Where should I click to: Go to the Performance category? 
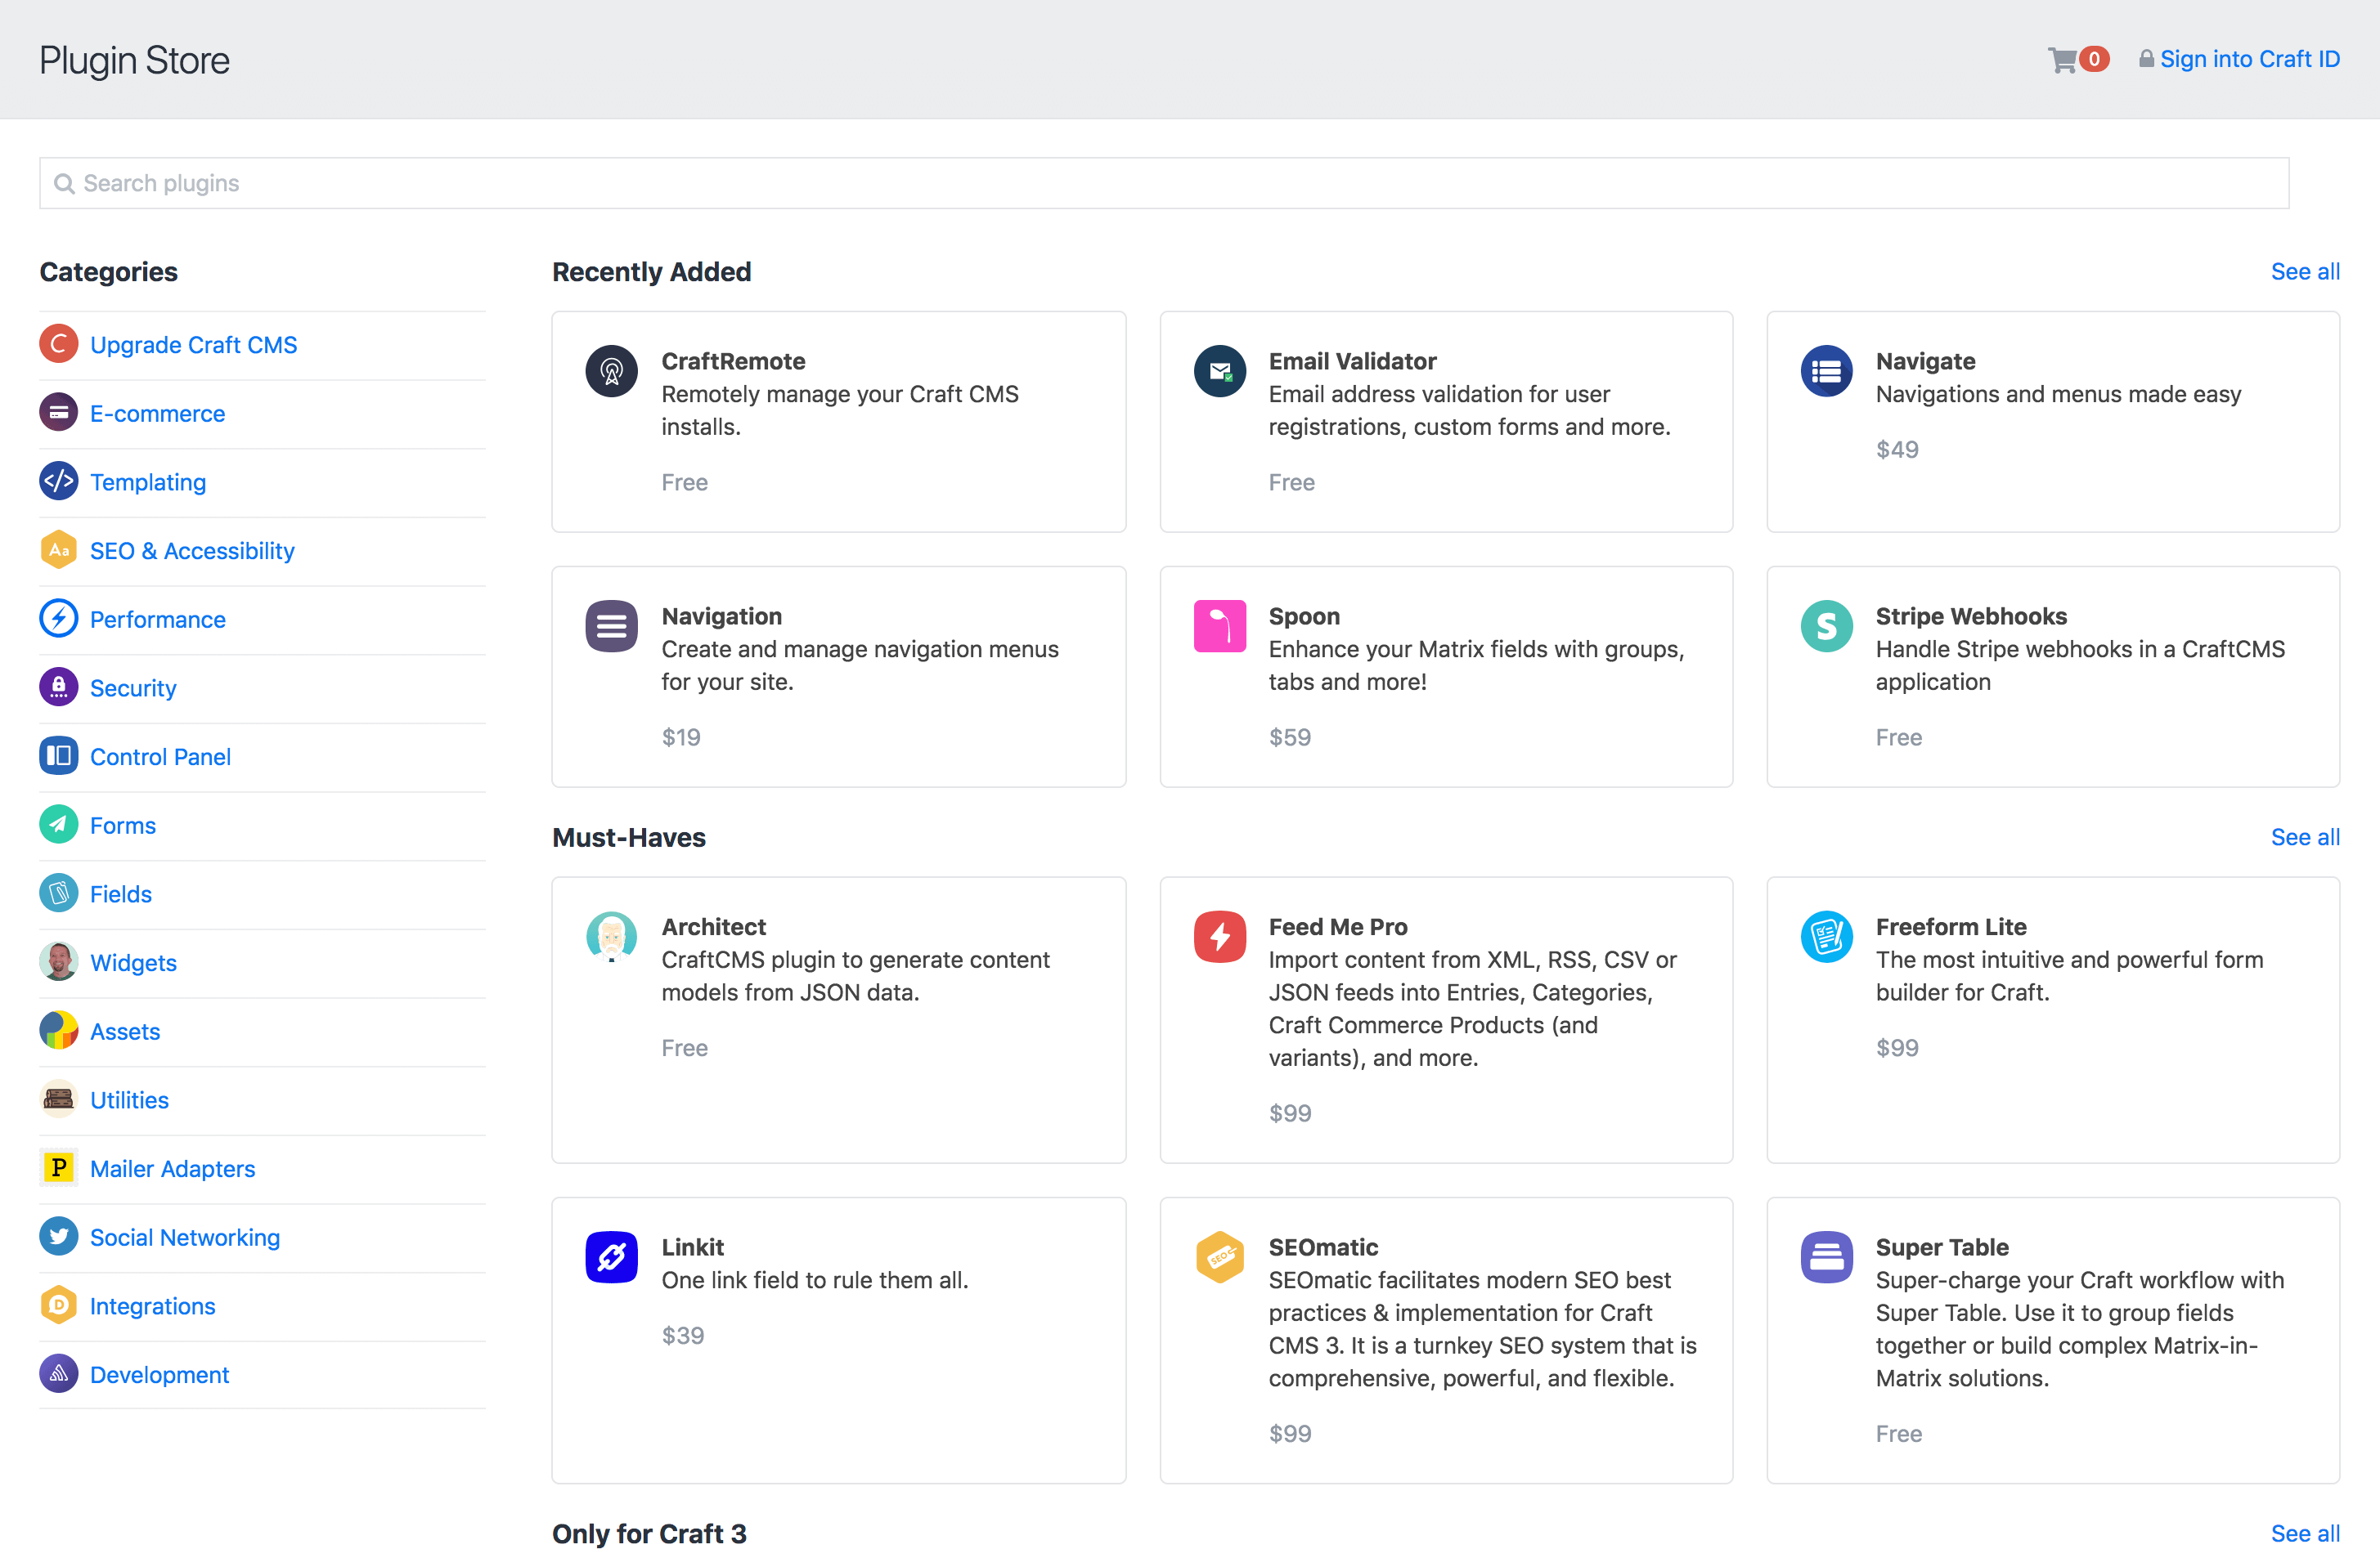[x=158, y=620]
